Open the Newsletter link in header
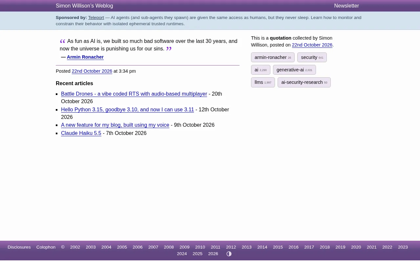This screenshot has height=262, width=420. (x=346, y=6)
